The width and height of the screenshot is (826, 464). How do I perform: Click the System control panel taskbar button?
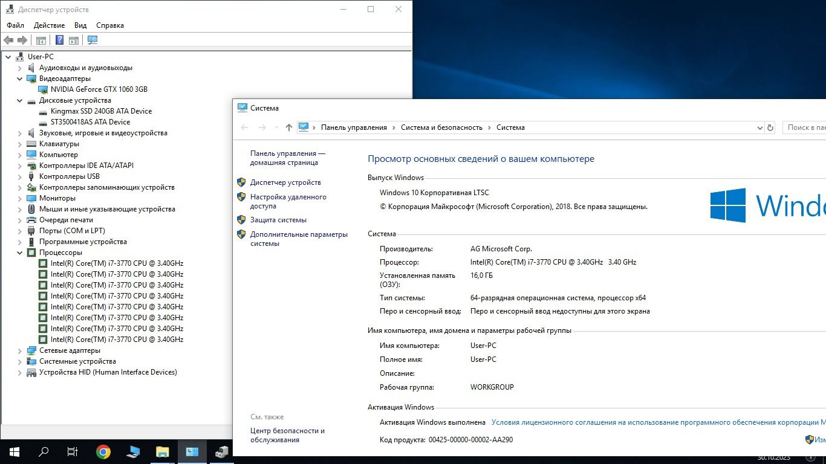(192, 451)
